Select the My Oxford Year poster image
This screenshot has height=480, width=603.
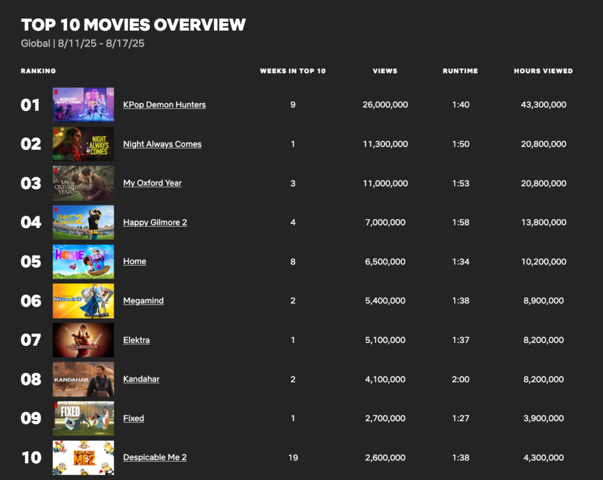83,183
